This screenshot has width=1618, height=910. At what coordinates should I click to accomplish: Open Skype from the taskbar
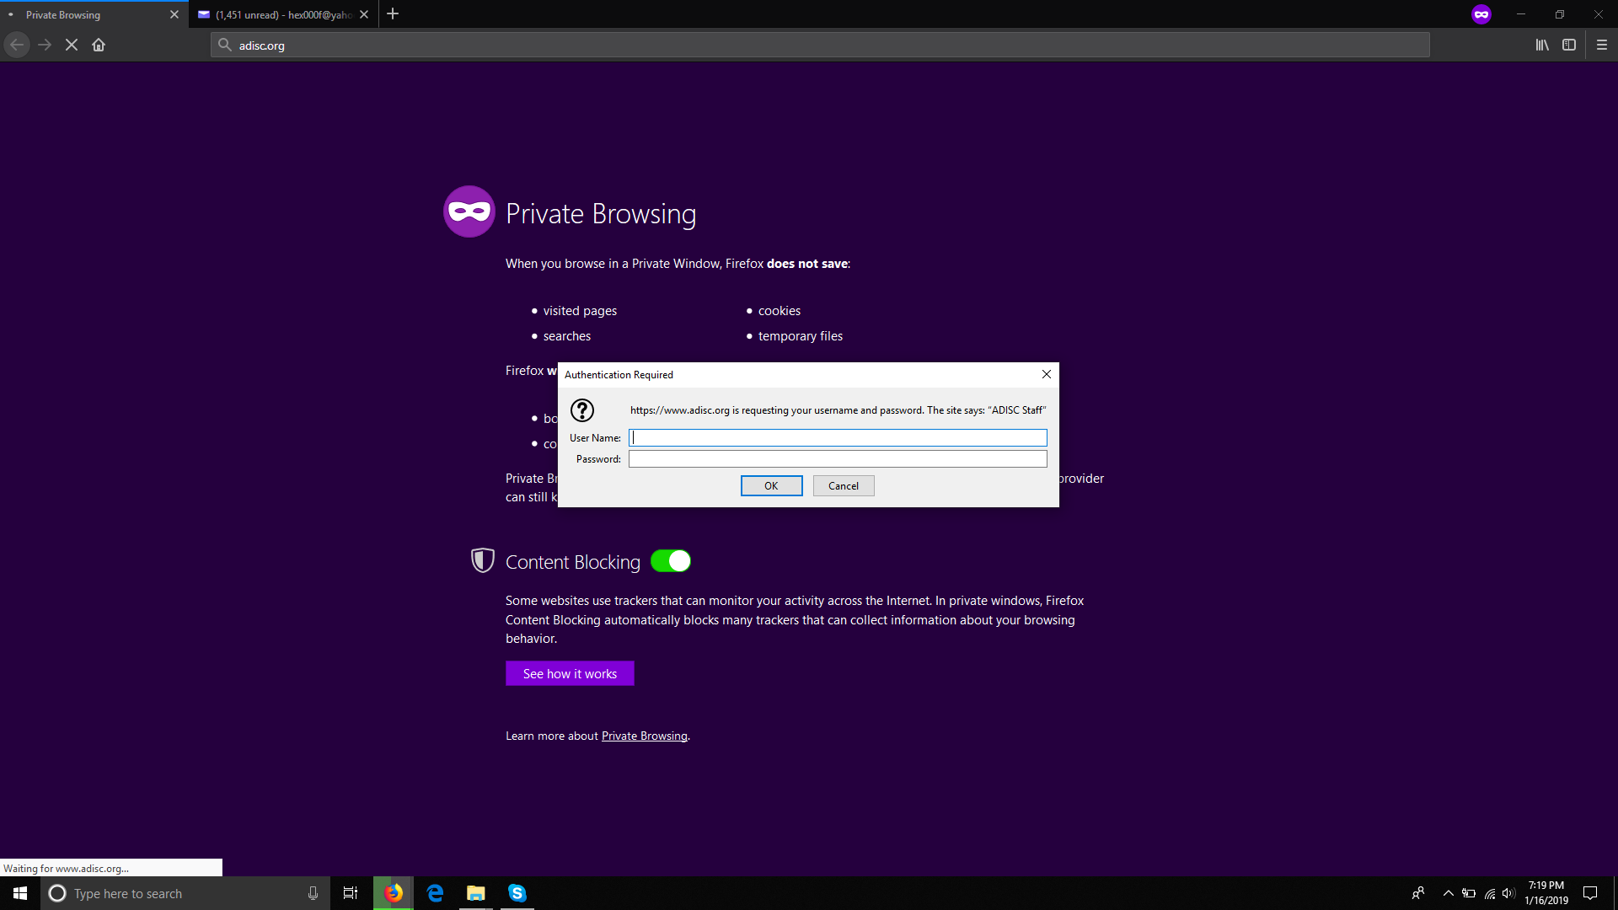pyautogui.click(x=517, y=893)
